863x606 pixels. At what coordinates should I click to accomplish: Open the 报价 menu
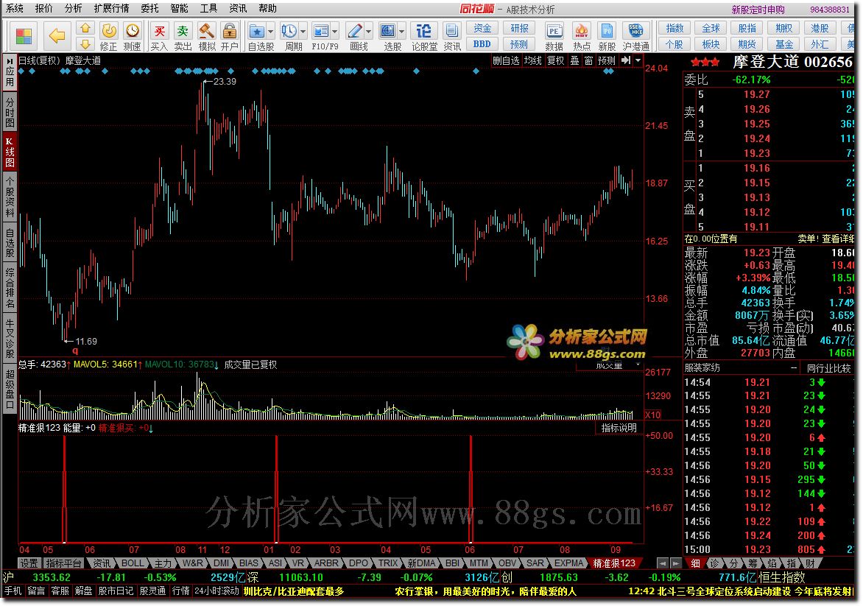click(x=44, y=8)
